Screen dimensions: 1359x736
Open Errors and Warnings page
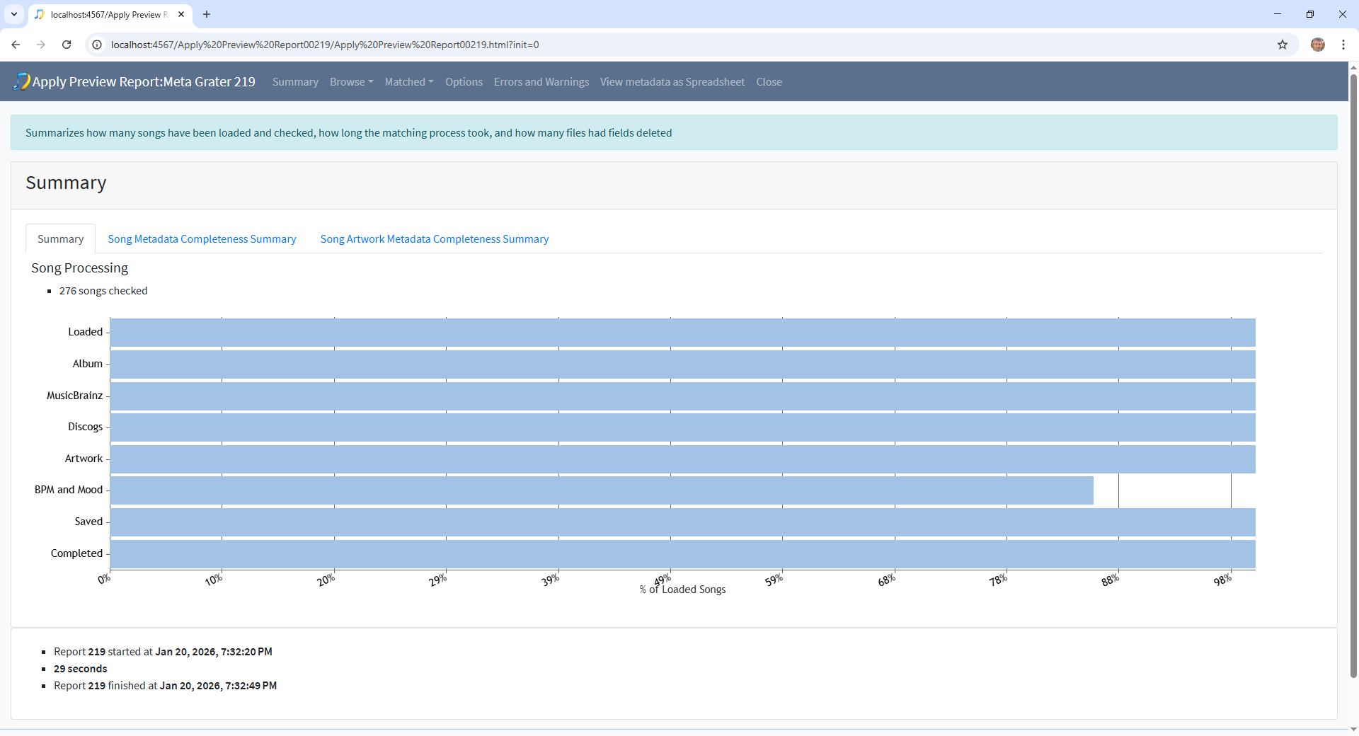tap(541, 82)
